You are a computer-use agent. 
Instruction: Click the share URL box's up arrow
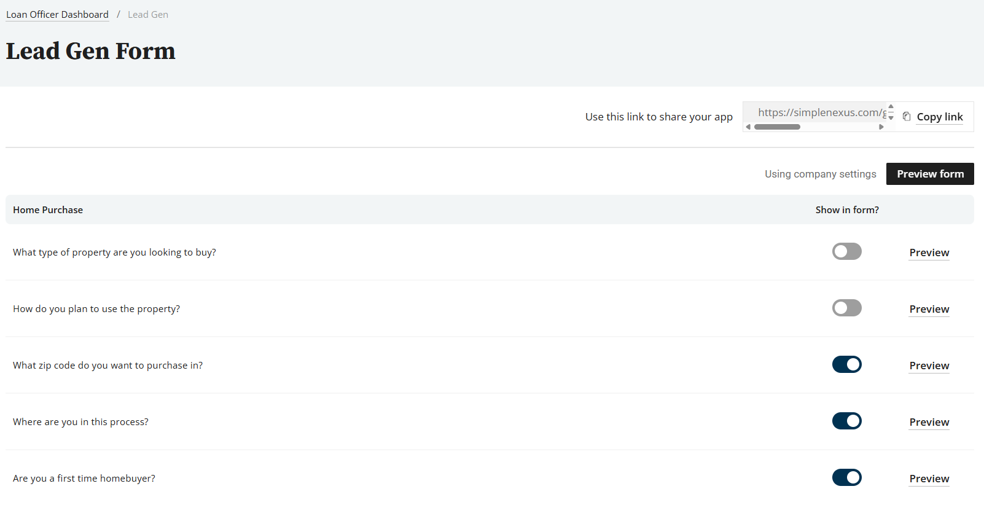(891, 107)
